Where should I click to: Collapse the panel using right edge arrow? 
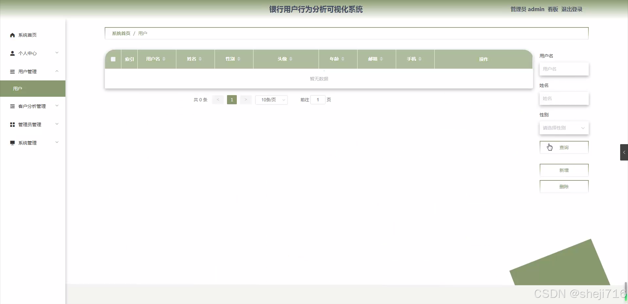(624, 152)
